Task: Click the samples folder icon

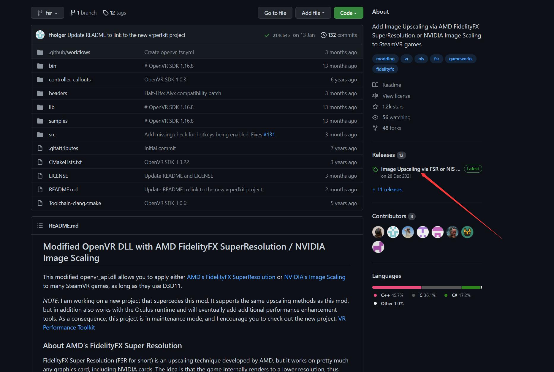Action: [40, 121]
